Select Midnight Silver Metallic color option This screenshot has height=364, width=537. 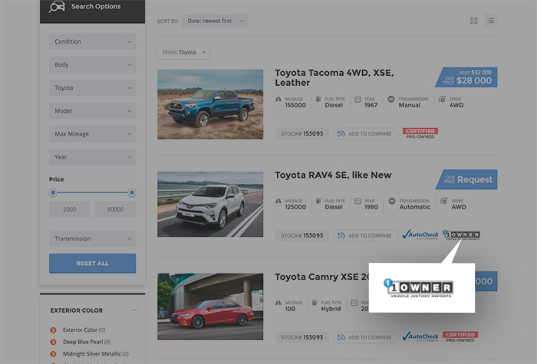[54, 353]
